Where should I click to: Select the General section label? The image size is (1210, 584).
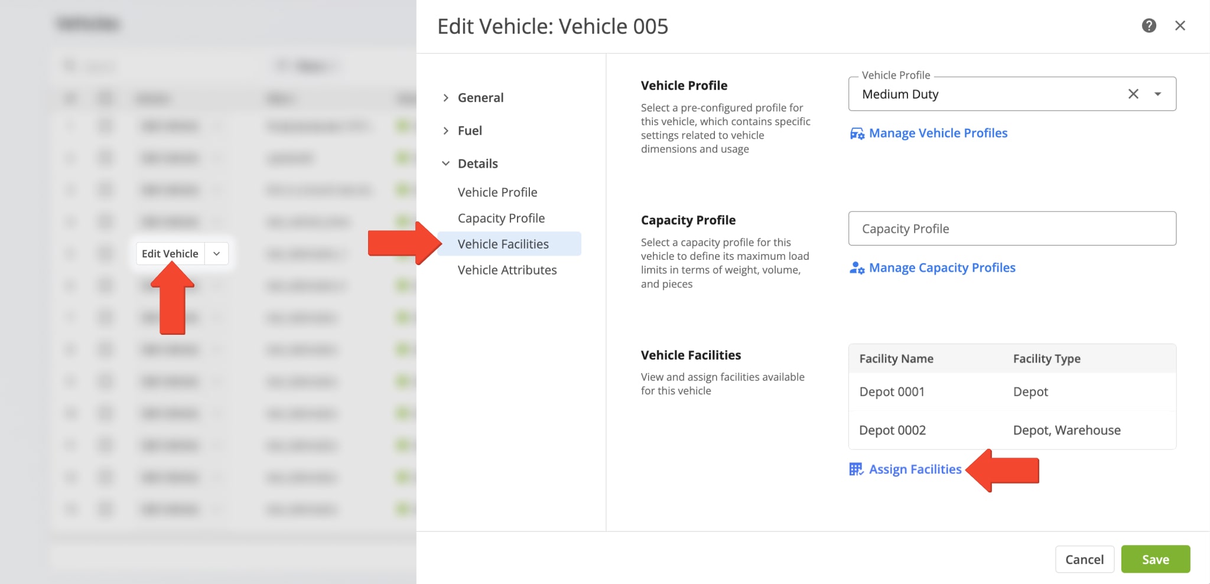(480, 97)
